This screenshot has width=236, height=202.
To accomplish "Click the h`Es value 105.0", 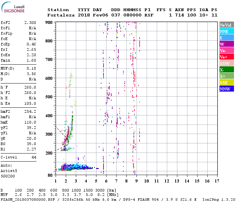I will (x=30, y=104).
